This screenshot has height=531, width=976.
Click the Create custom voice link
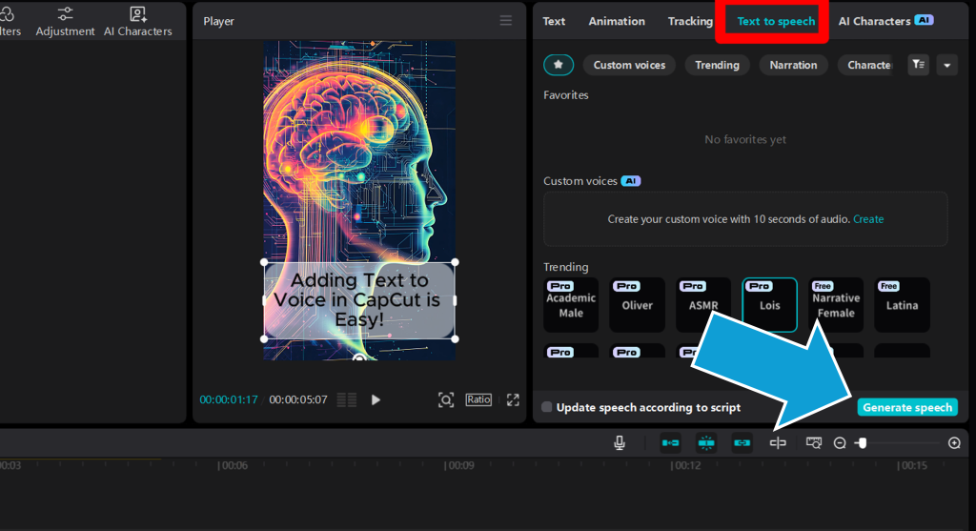[868, 219]
